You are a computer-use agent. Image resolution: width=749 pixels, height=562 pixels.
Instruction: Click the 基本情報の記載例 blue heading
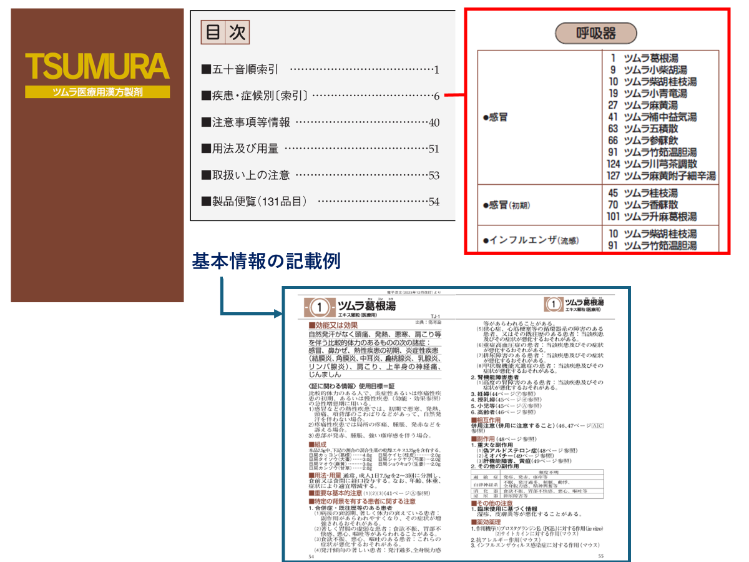(x=266, y=261)
